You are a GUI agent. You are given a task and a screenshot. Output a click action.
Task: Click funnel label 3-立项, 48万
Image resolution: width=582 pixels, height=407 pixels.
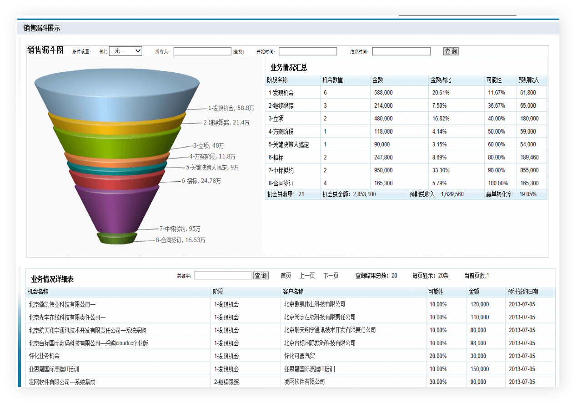(208, 146)
